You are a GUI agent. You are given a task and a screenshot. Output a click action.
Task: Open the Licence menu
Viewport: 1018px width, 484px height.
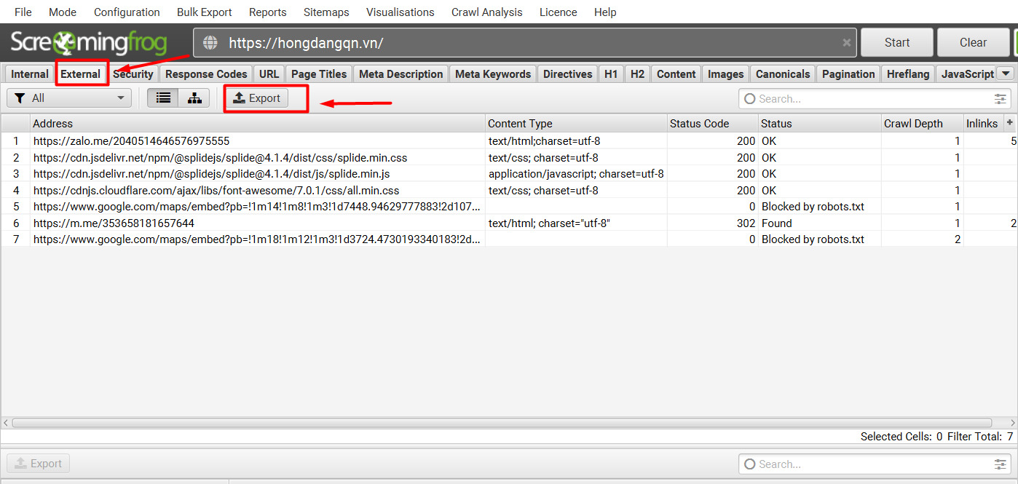pyautogui.click(x=559, y=12)
